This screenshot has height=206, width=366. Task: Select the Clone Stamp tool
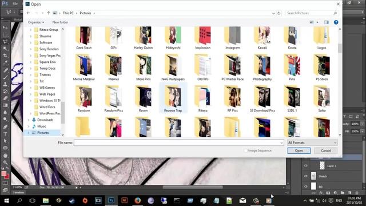coord(5,84)
